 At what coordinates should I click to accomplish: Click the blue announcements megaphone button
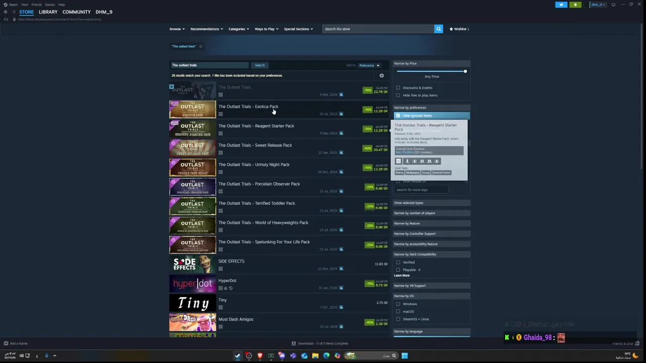coord(561,5)
